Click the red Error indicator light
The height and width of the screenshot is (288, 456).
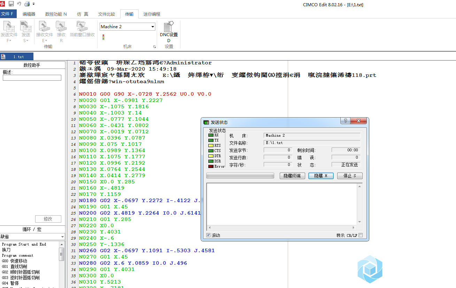(211, 166)
